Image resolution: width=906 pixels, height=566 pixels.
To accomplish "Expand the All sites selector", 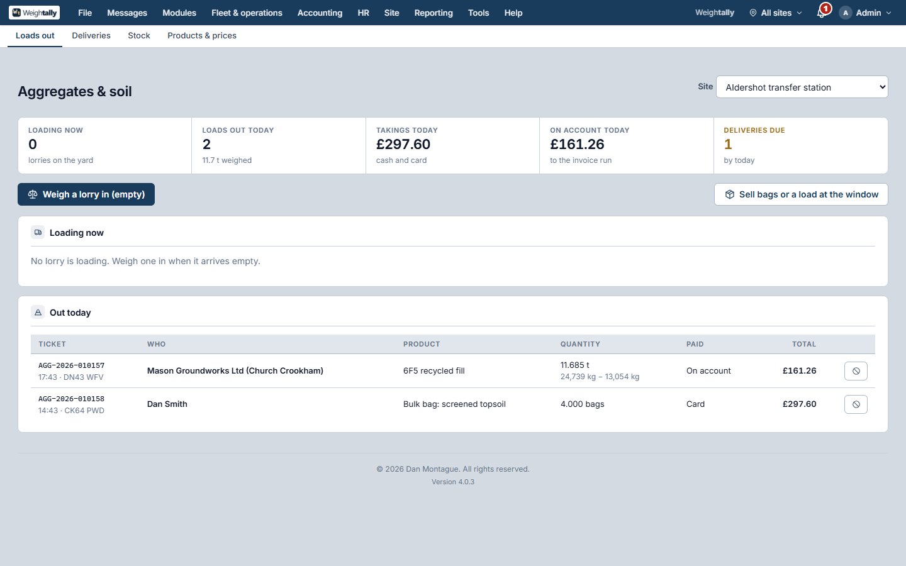I will (776, 13).
